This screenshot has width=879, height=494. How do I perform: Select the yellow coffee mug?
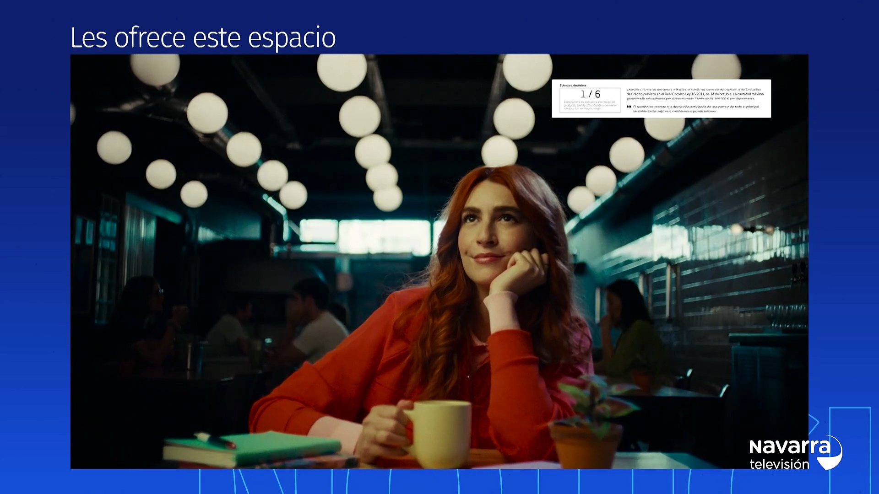pyautogui.click(x=438, y=433)
